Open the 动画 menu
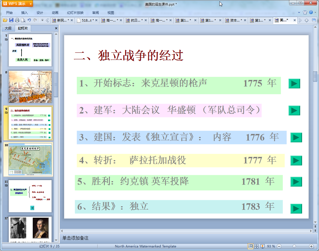The height and width of the screenshot is (251, 319). click(x=55, y=13)
